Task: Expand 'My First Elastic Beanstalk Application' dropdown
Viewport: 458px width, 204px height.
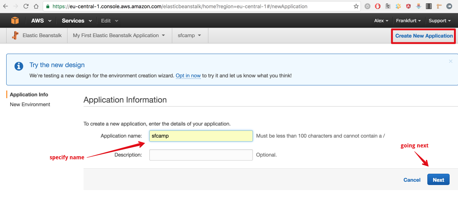Action: (x=119, y=35)
